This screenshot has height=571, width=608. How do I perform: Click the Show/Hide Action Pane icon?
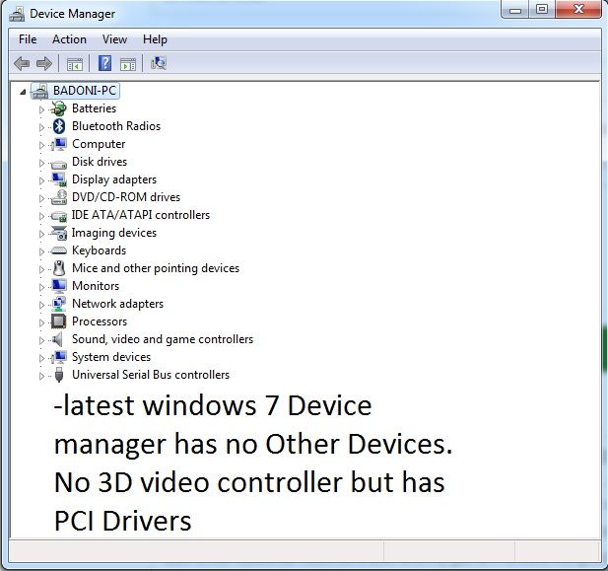point(127,64)
